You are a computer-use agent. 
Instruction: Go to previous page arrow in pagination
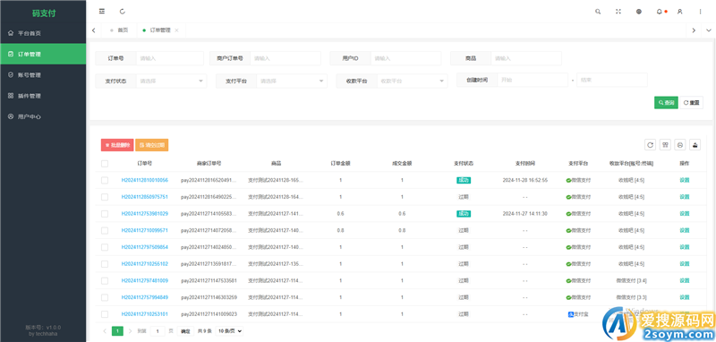(x=105, y=331)
